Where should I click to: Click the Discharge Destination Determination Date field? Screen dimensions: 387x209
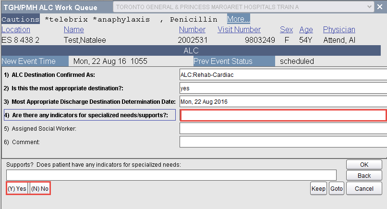pos(283,101)
